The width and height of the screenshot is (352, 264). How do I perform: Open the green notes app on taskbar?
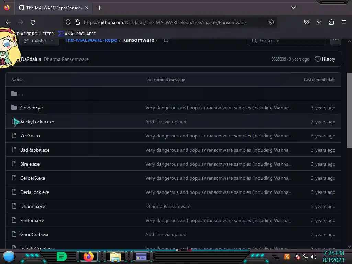[62, 256]
